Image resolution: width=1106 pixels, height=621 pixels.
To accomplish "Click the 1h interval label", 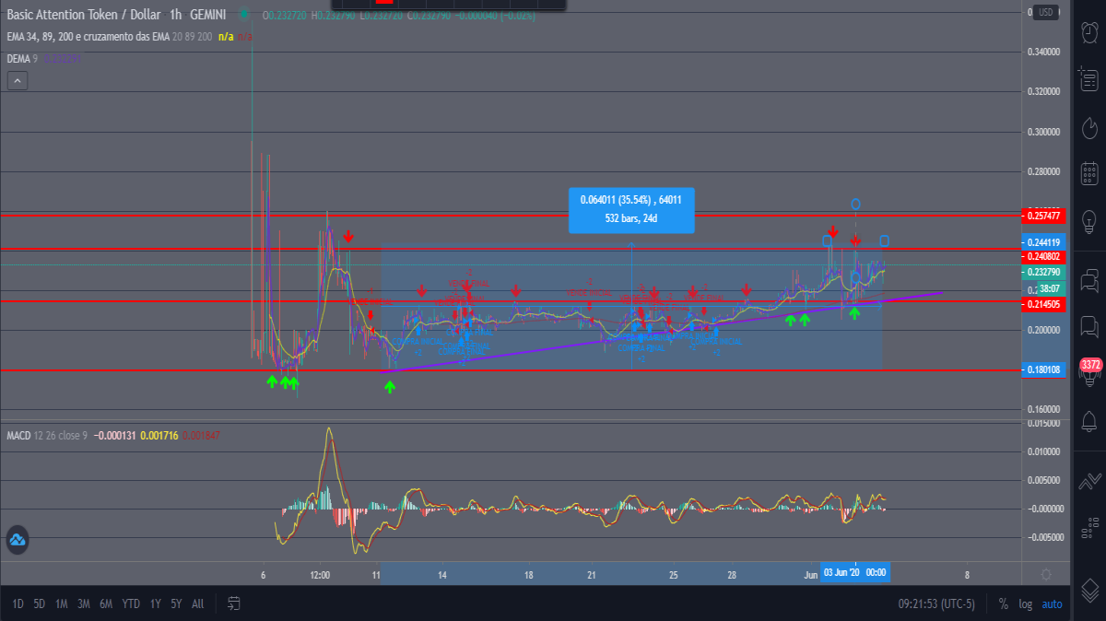I will [x=175, y=15].
